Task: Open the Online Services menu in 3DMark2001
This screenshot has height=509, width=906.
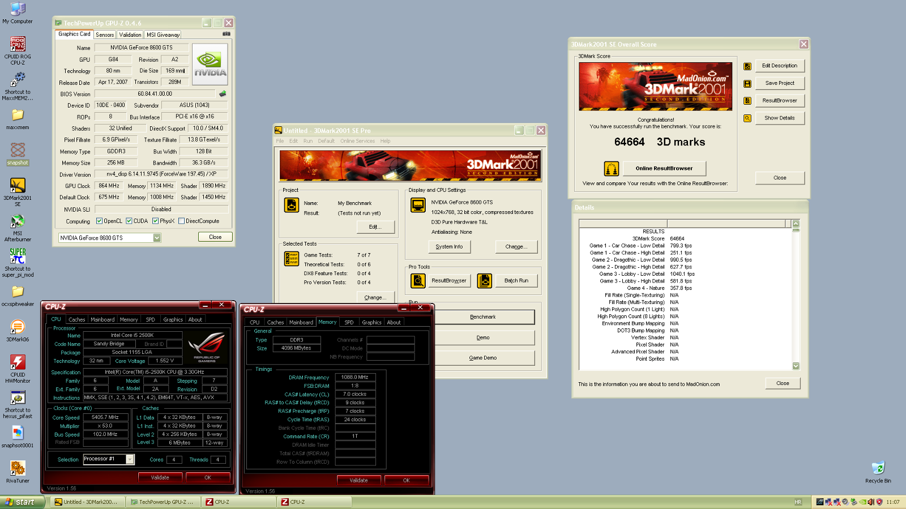Action: click(x=357, y=141)
